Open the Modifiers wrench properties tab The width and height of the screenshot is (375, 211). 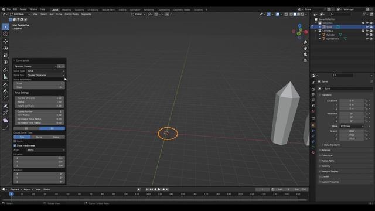click(313, 131)
